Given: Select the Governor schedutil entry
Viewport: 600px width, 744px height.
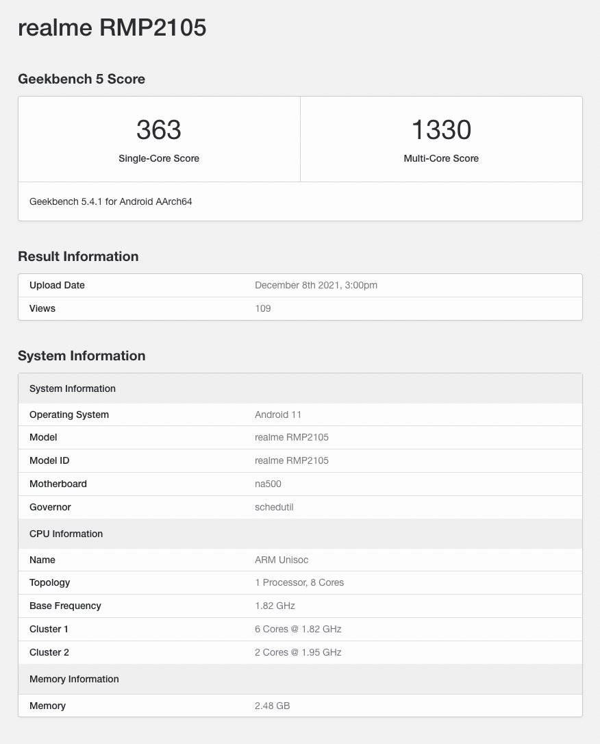Looking at the screenshot, I should coord(274,507).
